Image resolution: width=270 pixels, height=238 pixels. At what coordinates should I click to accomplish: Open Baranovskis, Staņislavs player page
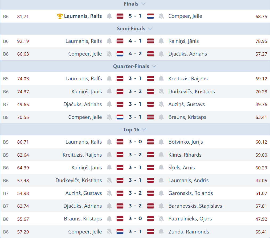tap(195, 206)
